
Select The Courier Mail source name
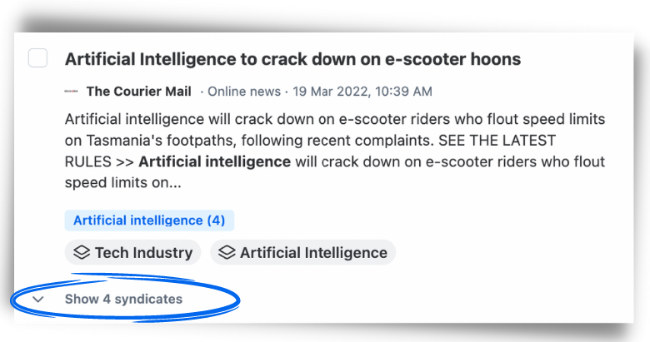[139, 91]
